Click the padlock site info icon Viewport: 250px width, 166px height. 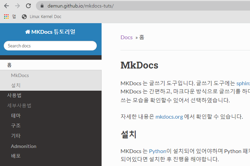(x=42, y=6)
